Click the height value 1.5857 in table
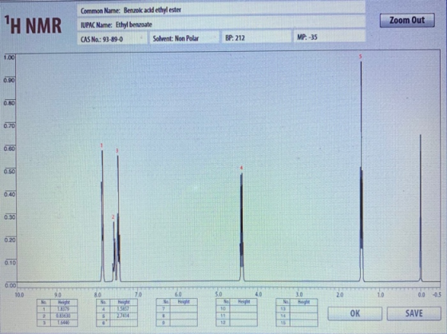 [x=124, y=309]
